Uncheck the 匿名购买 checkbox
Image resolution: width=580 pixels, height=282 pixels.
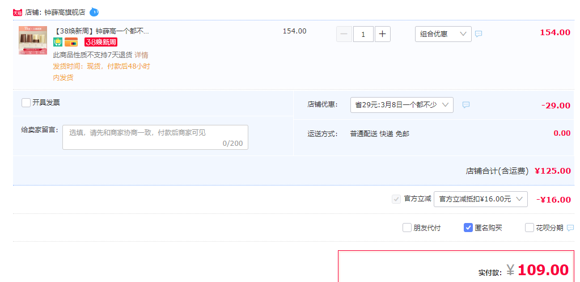[x=468, y=228]
